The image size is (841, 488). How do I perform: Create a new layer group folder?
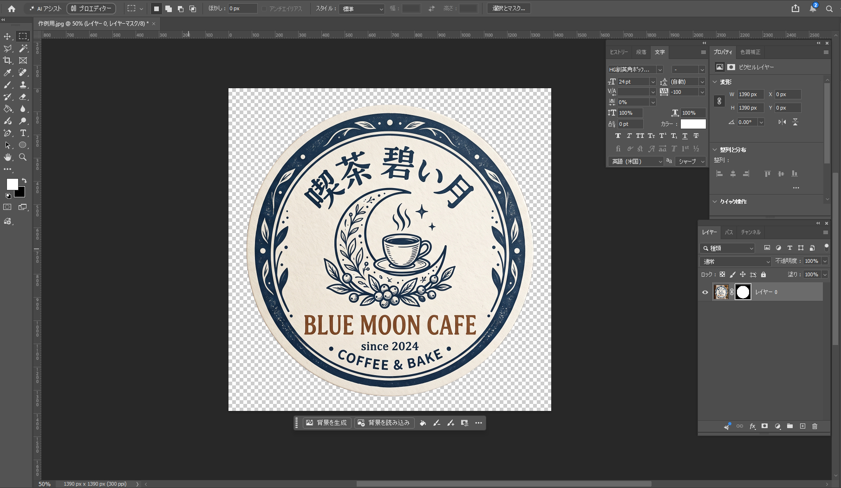coord(790,426)
